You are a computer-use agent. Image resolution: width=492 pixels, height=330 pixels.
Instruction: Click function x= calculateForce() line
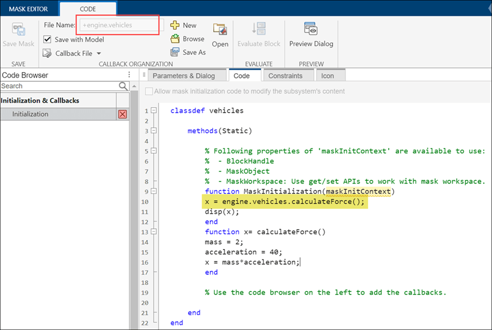(x=265, y=232)
